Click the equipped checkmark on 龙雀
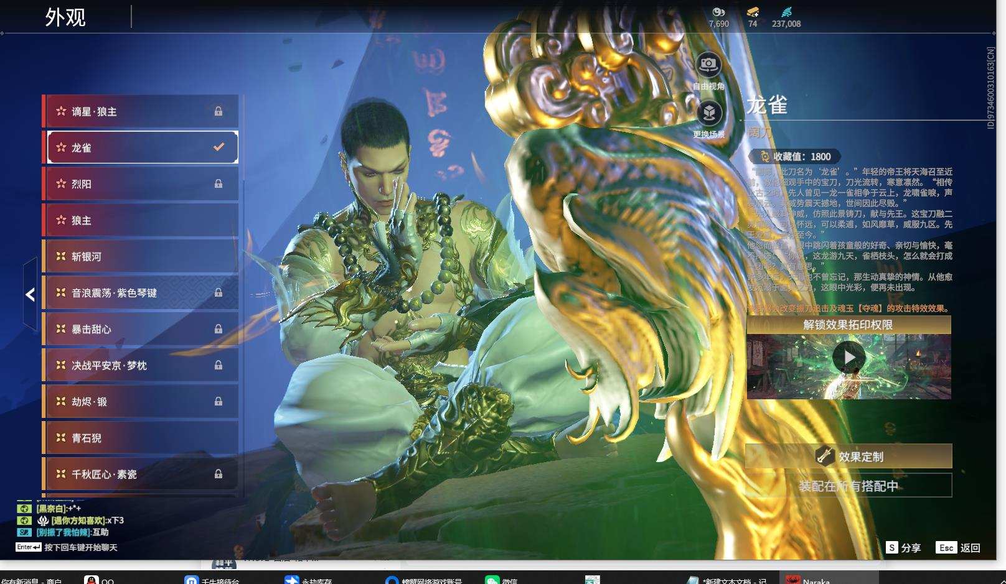 pyautogui.click(x=219, y=147)
